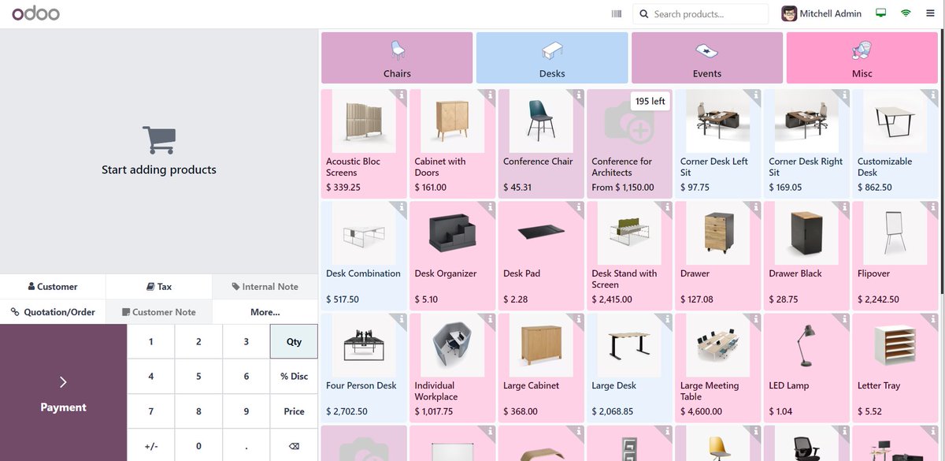The image size is (945, 461).
Task: Add an Internal Note
Action: [265, 287]
